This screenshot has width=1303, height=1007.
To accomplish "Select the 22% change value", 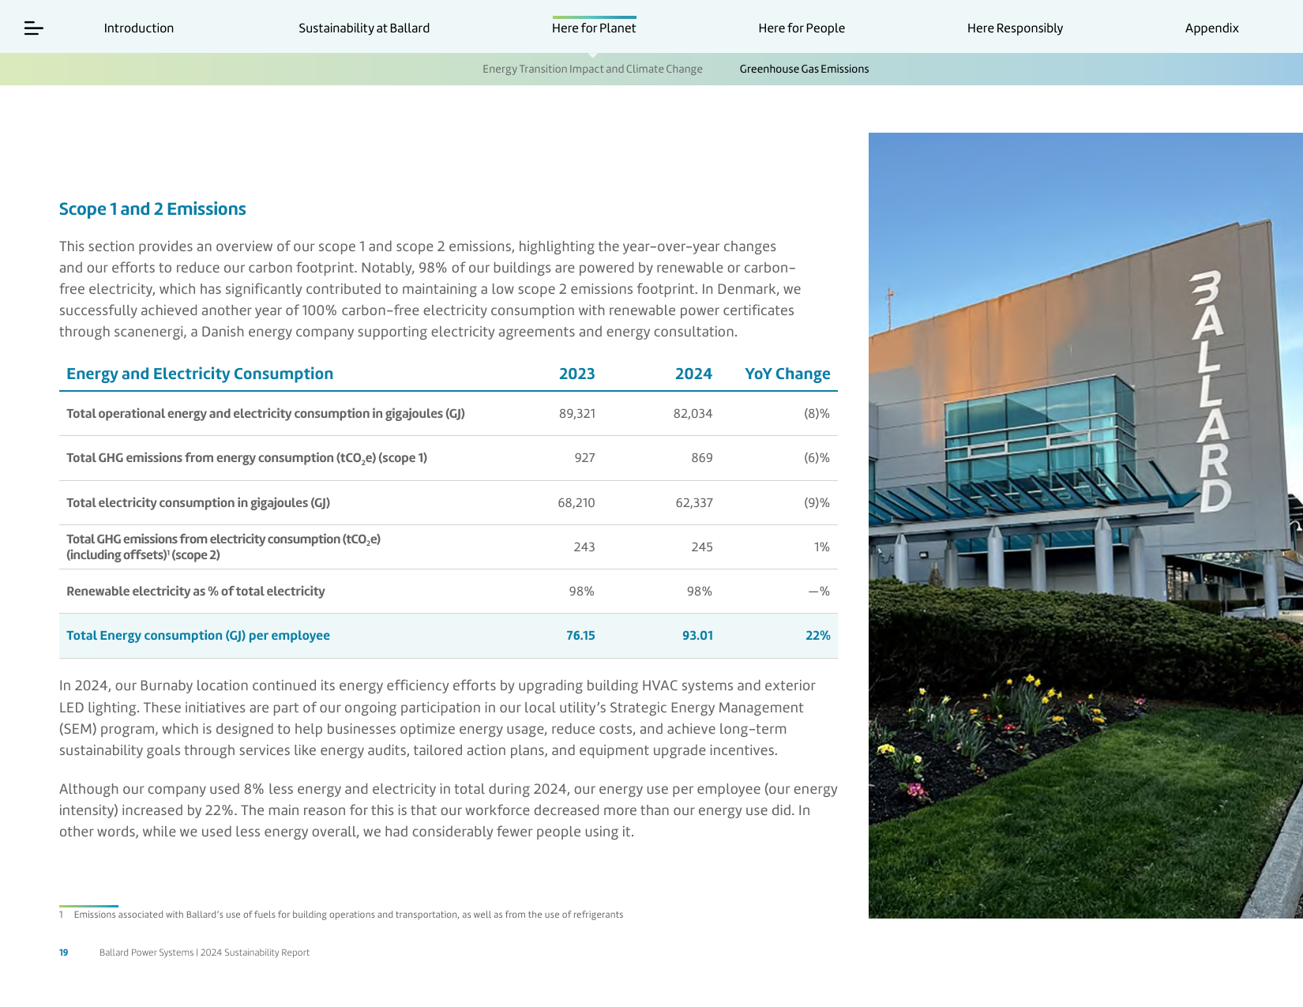I will click(817, 636).
